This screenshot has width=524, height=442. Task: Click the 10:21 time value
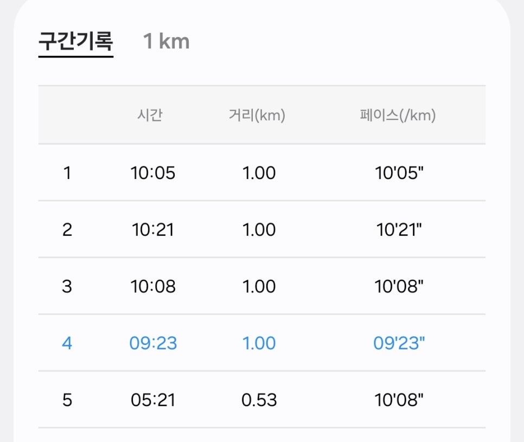[153, 230]
